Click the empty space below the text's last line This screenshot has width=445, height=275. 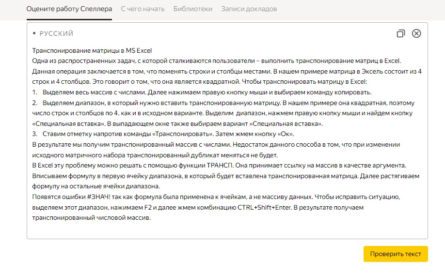tap(226, 229)
